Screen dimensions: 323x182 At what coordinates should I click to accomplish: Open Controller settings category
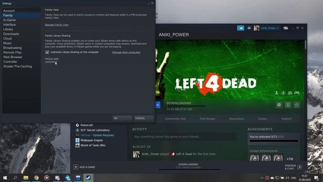tap(10, 62)
